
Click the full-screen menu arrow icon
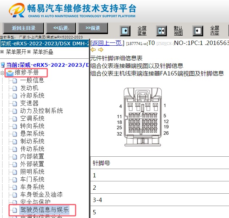coord(125,31)
